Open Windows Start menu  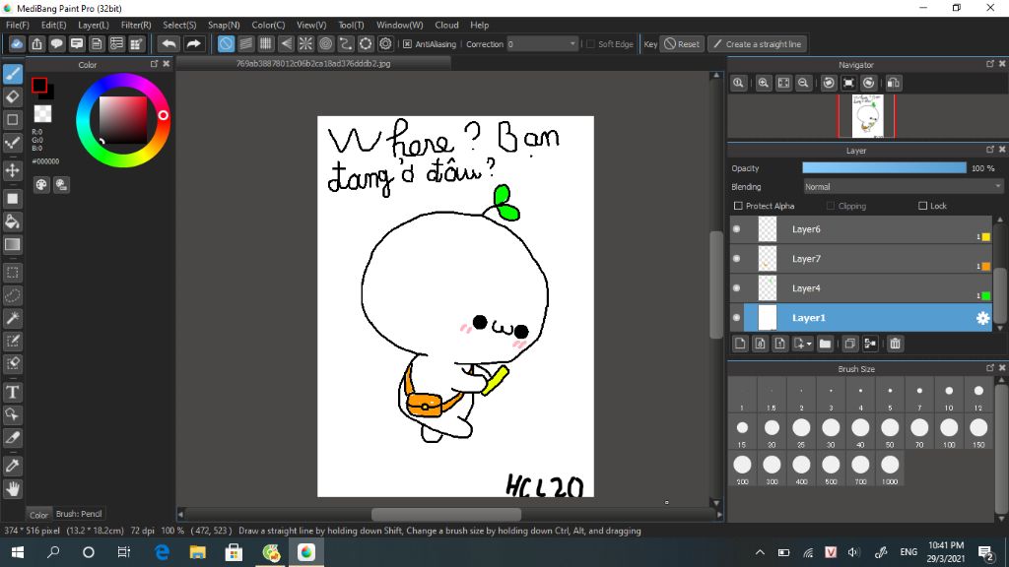tap(18, 552)
